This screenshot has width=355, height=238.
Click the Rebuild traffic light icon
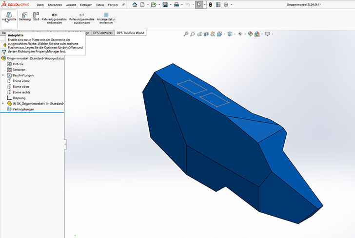[210, 4]
